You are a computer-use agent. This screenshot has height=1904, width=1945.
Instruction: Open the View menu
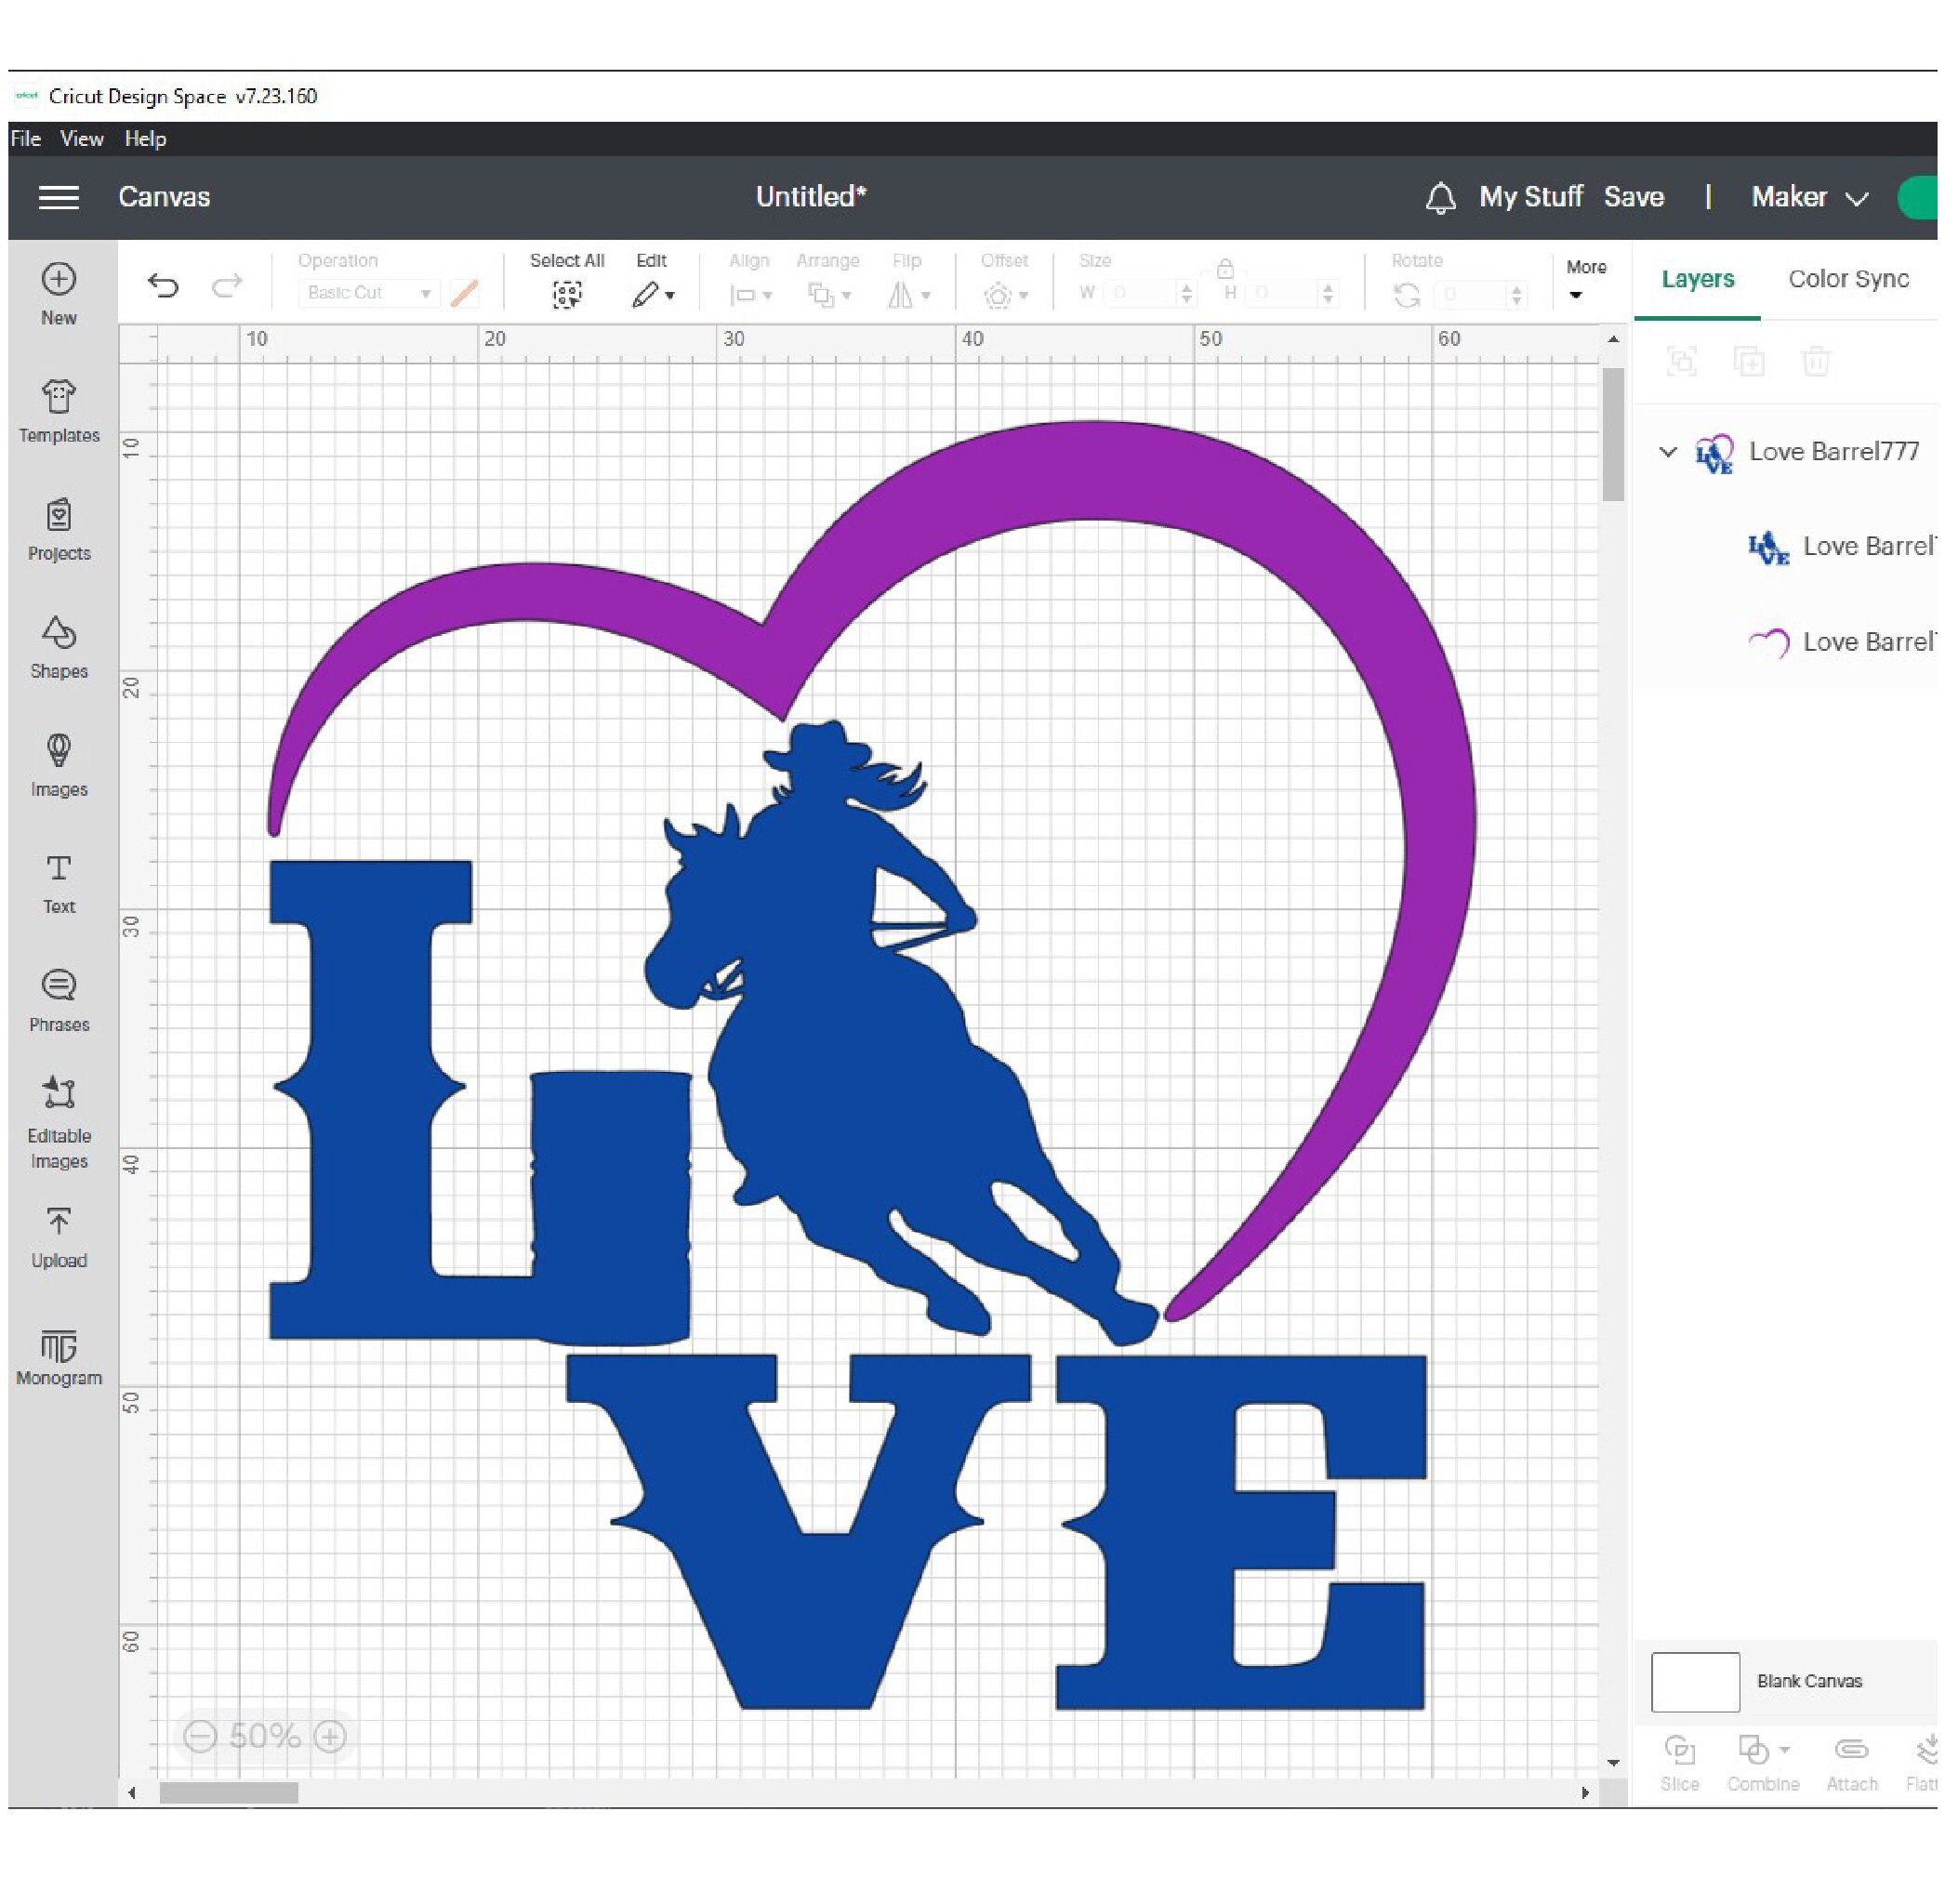82,139
